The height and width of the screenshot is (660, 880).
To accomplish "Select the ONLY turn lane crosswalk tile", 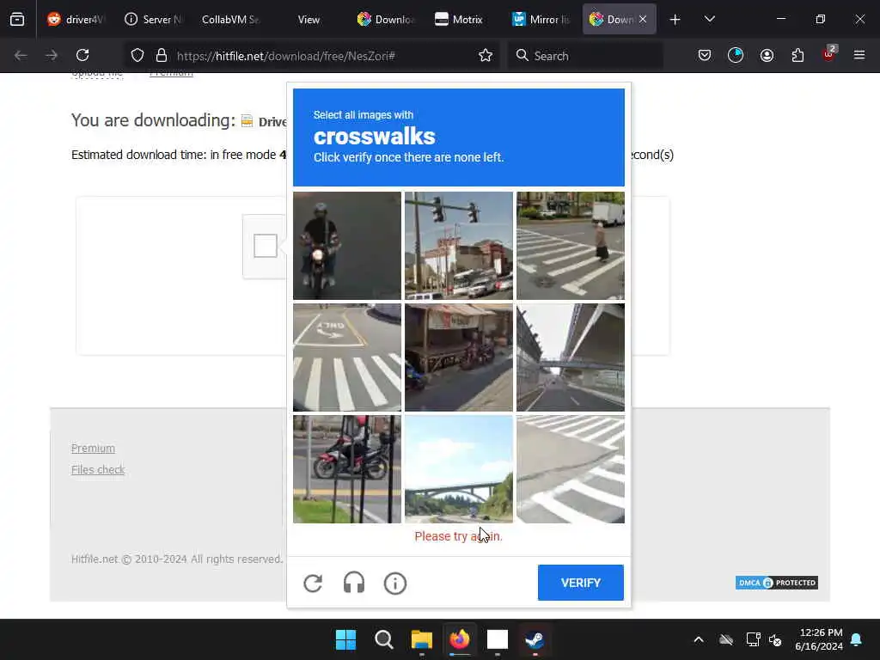I will click(x=347, y=357).
